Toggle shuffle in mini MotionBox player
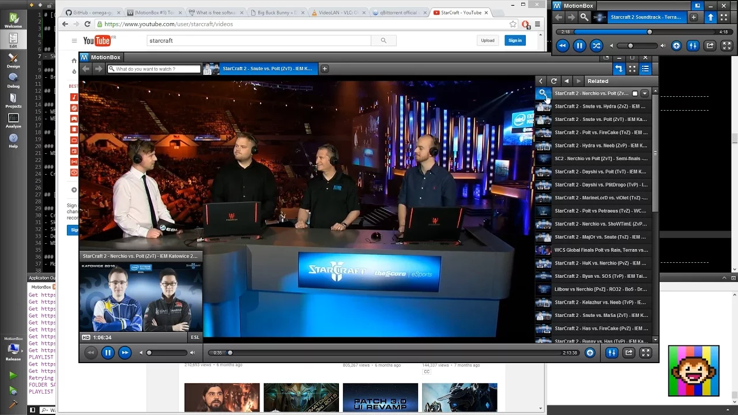This screenshot has width=738, height=415. pyautogui.click(x=596, y=46)
